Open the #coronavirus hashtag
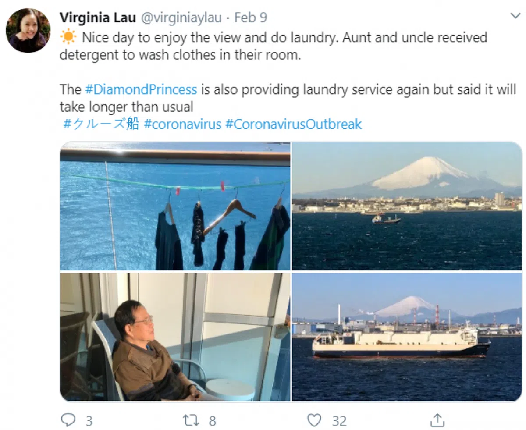The width and height of the screenshot is (526, 430). [182, 124]
